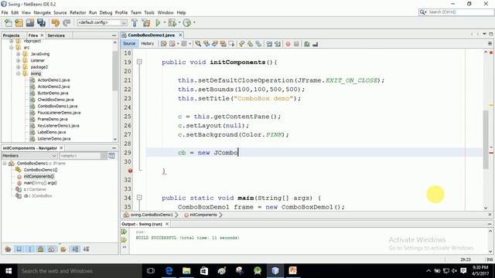495x278 pixels.
Task: Click the Re-run green arrow in Output panel
Action: point(124,232)
